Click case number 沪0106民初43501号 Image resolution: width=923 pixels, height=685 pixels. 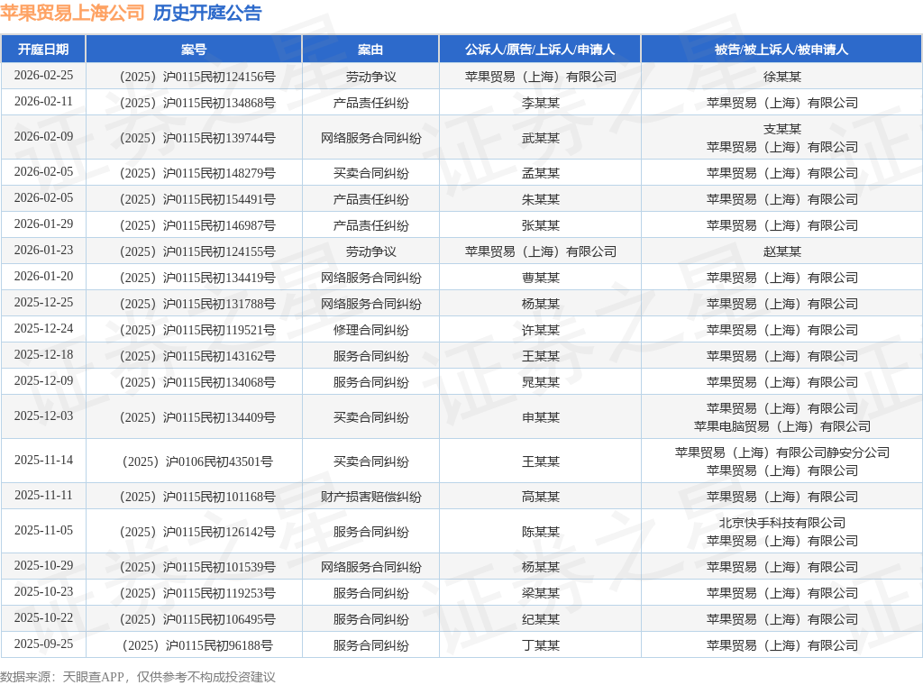click(x=197, y=461)
